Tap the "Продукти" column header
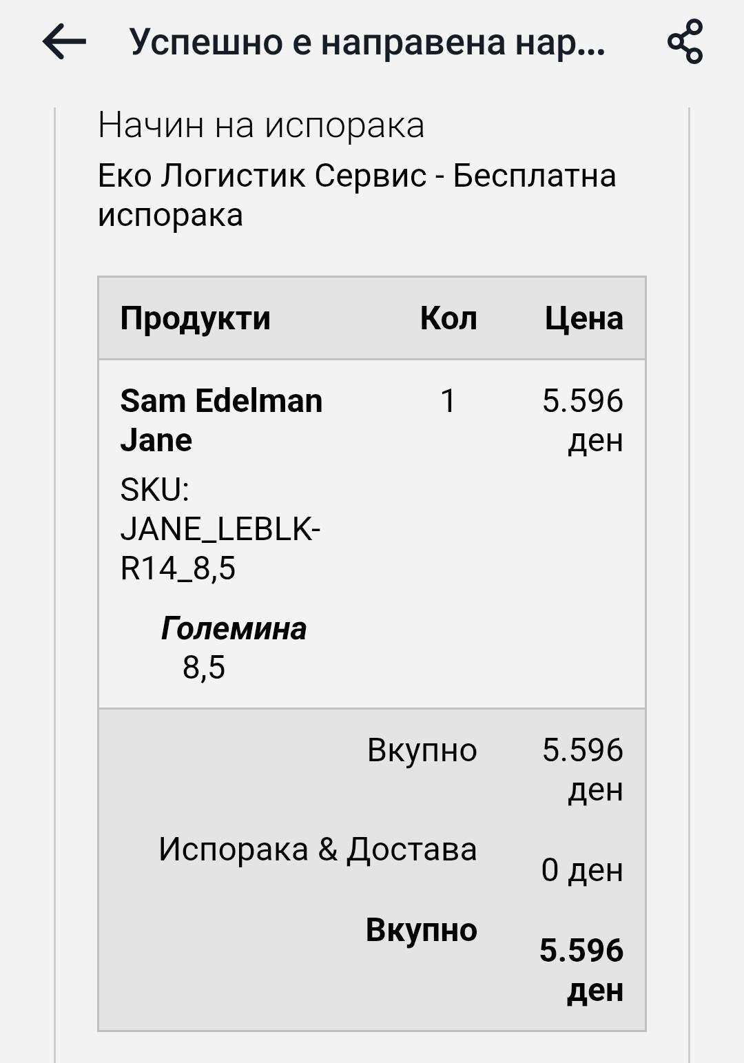The image size is (744, 1063). (x=195, y=318)
